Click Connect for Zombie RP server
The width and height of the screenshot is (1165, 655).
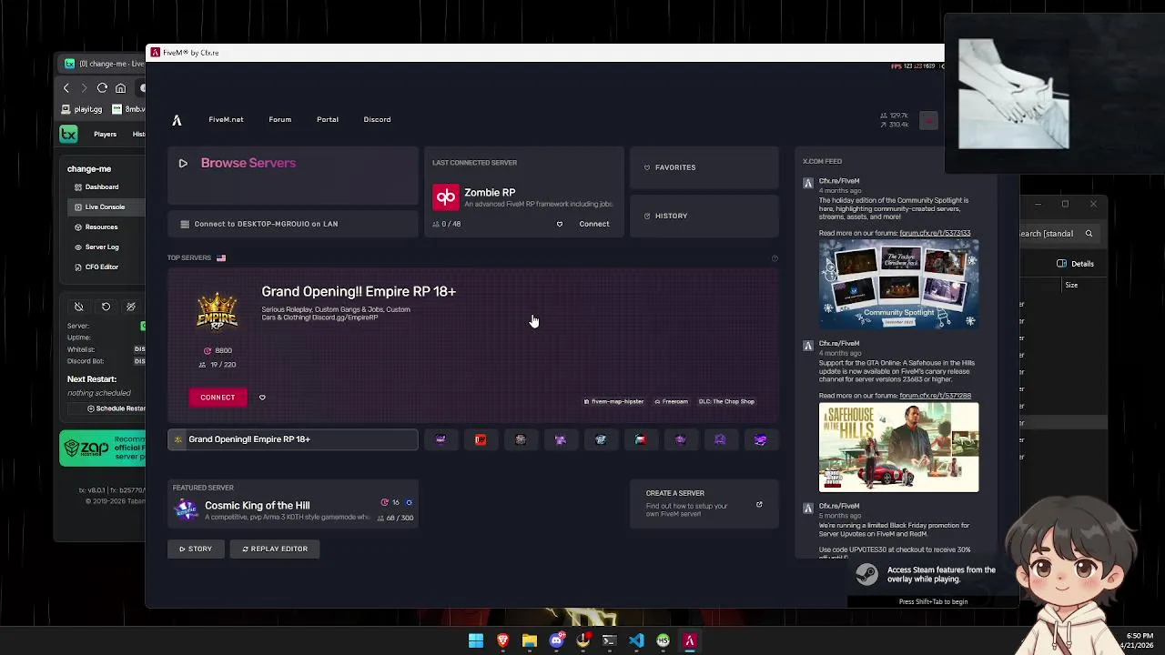(594, 224)
